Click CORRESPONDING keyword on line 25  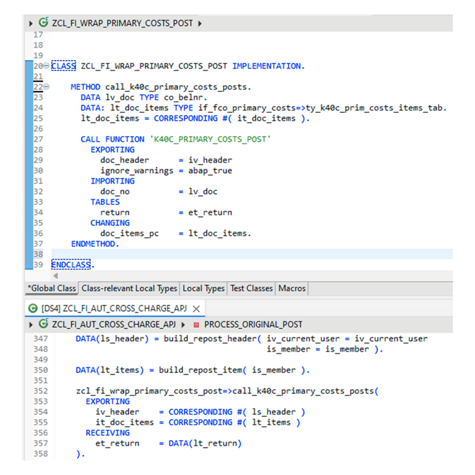186,118
